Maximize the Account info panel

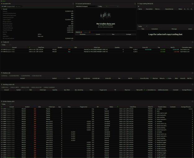[x=73, y=4]
